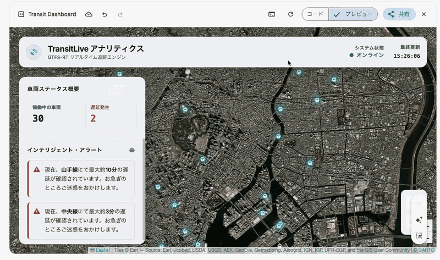440x260 pixels.
Task: Click the システム状態 label
Action: point(369,48)
